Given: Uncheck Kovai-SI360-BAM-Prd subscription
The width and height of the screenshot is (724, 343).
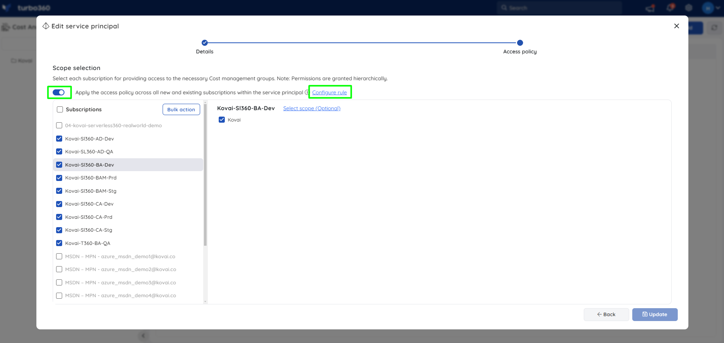Looking at the screenshot, I should click(59, 178).
